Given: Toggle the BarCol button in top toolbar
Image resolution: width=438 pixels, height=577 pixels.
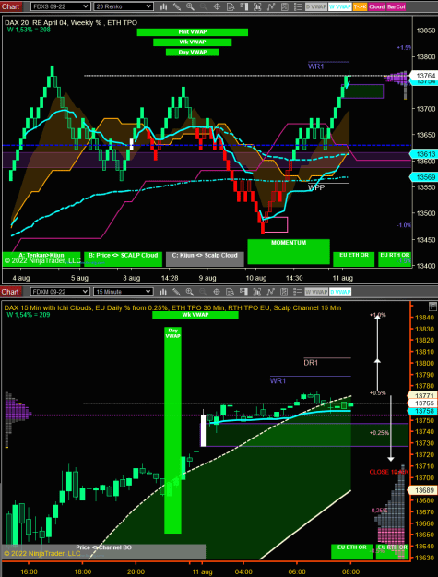Looking at the screenshot, I should [396, 6].
